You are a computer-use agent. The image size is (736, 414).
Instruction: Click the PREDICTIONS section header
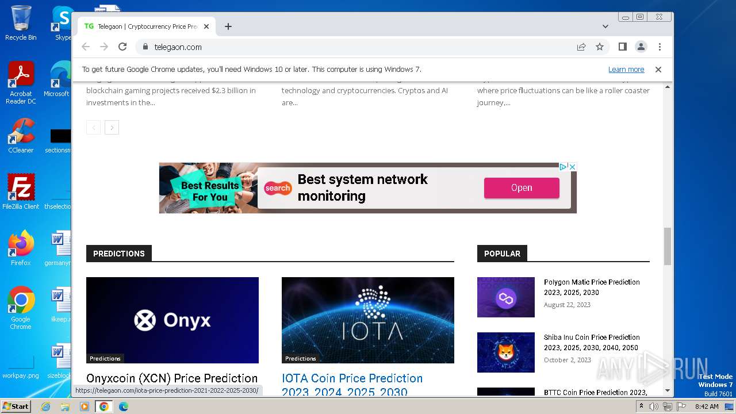119,254
